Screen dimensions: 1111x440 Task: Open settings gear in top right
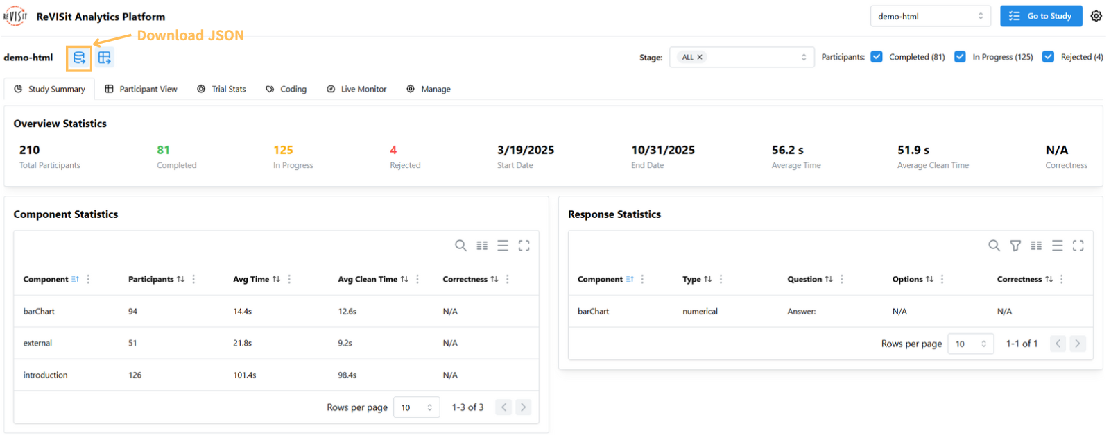(1096, 16)
